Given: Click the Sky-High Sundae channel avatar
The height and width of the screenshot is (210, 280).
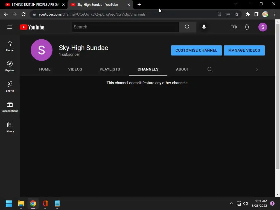Looking at the screenshot, I should [x=42, y=50].
